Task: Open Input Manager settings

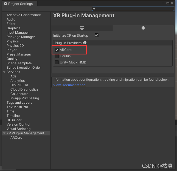Action: pyautogui.click(x=18, y=33)
